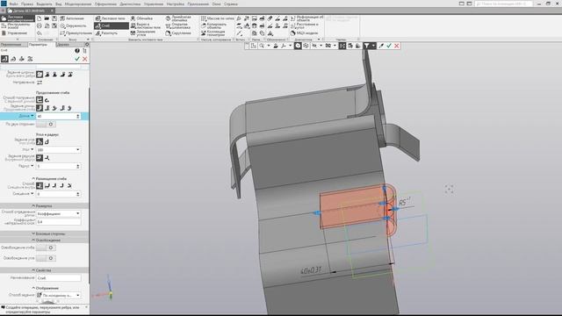Click the open file folder icon

pos(47,18)
